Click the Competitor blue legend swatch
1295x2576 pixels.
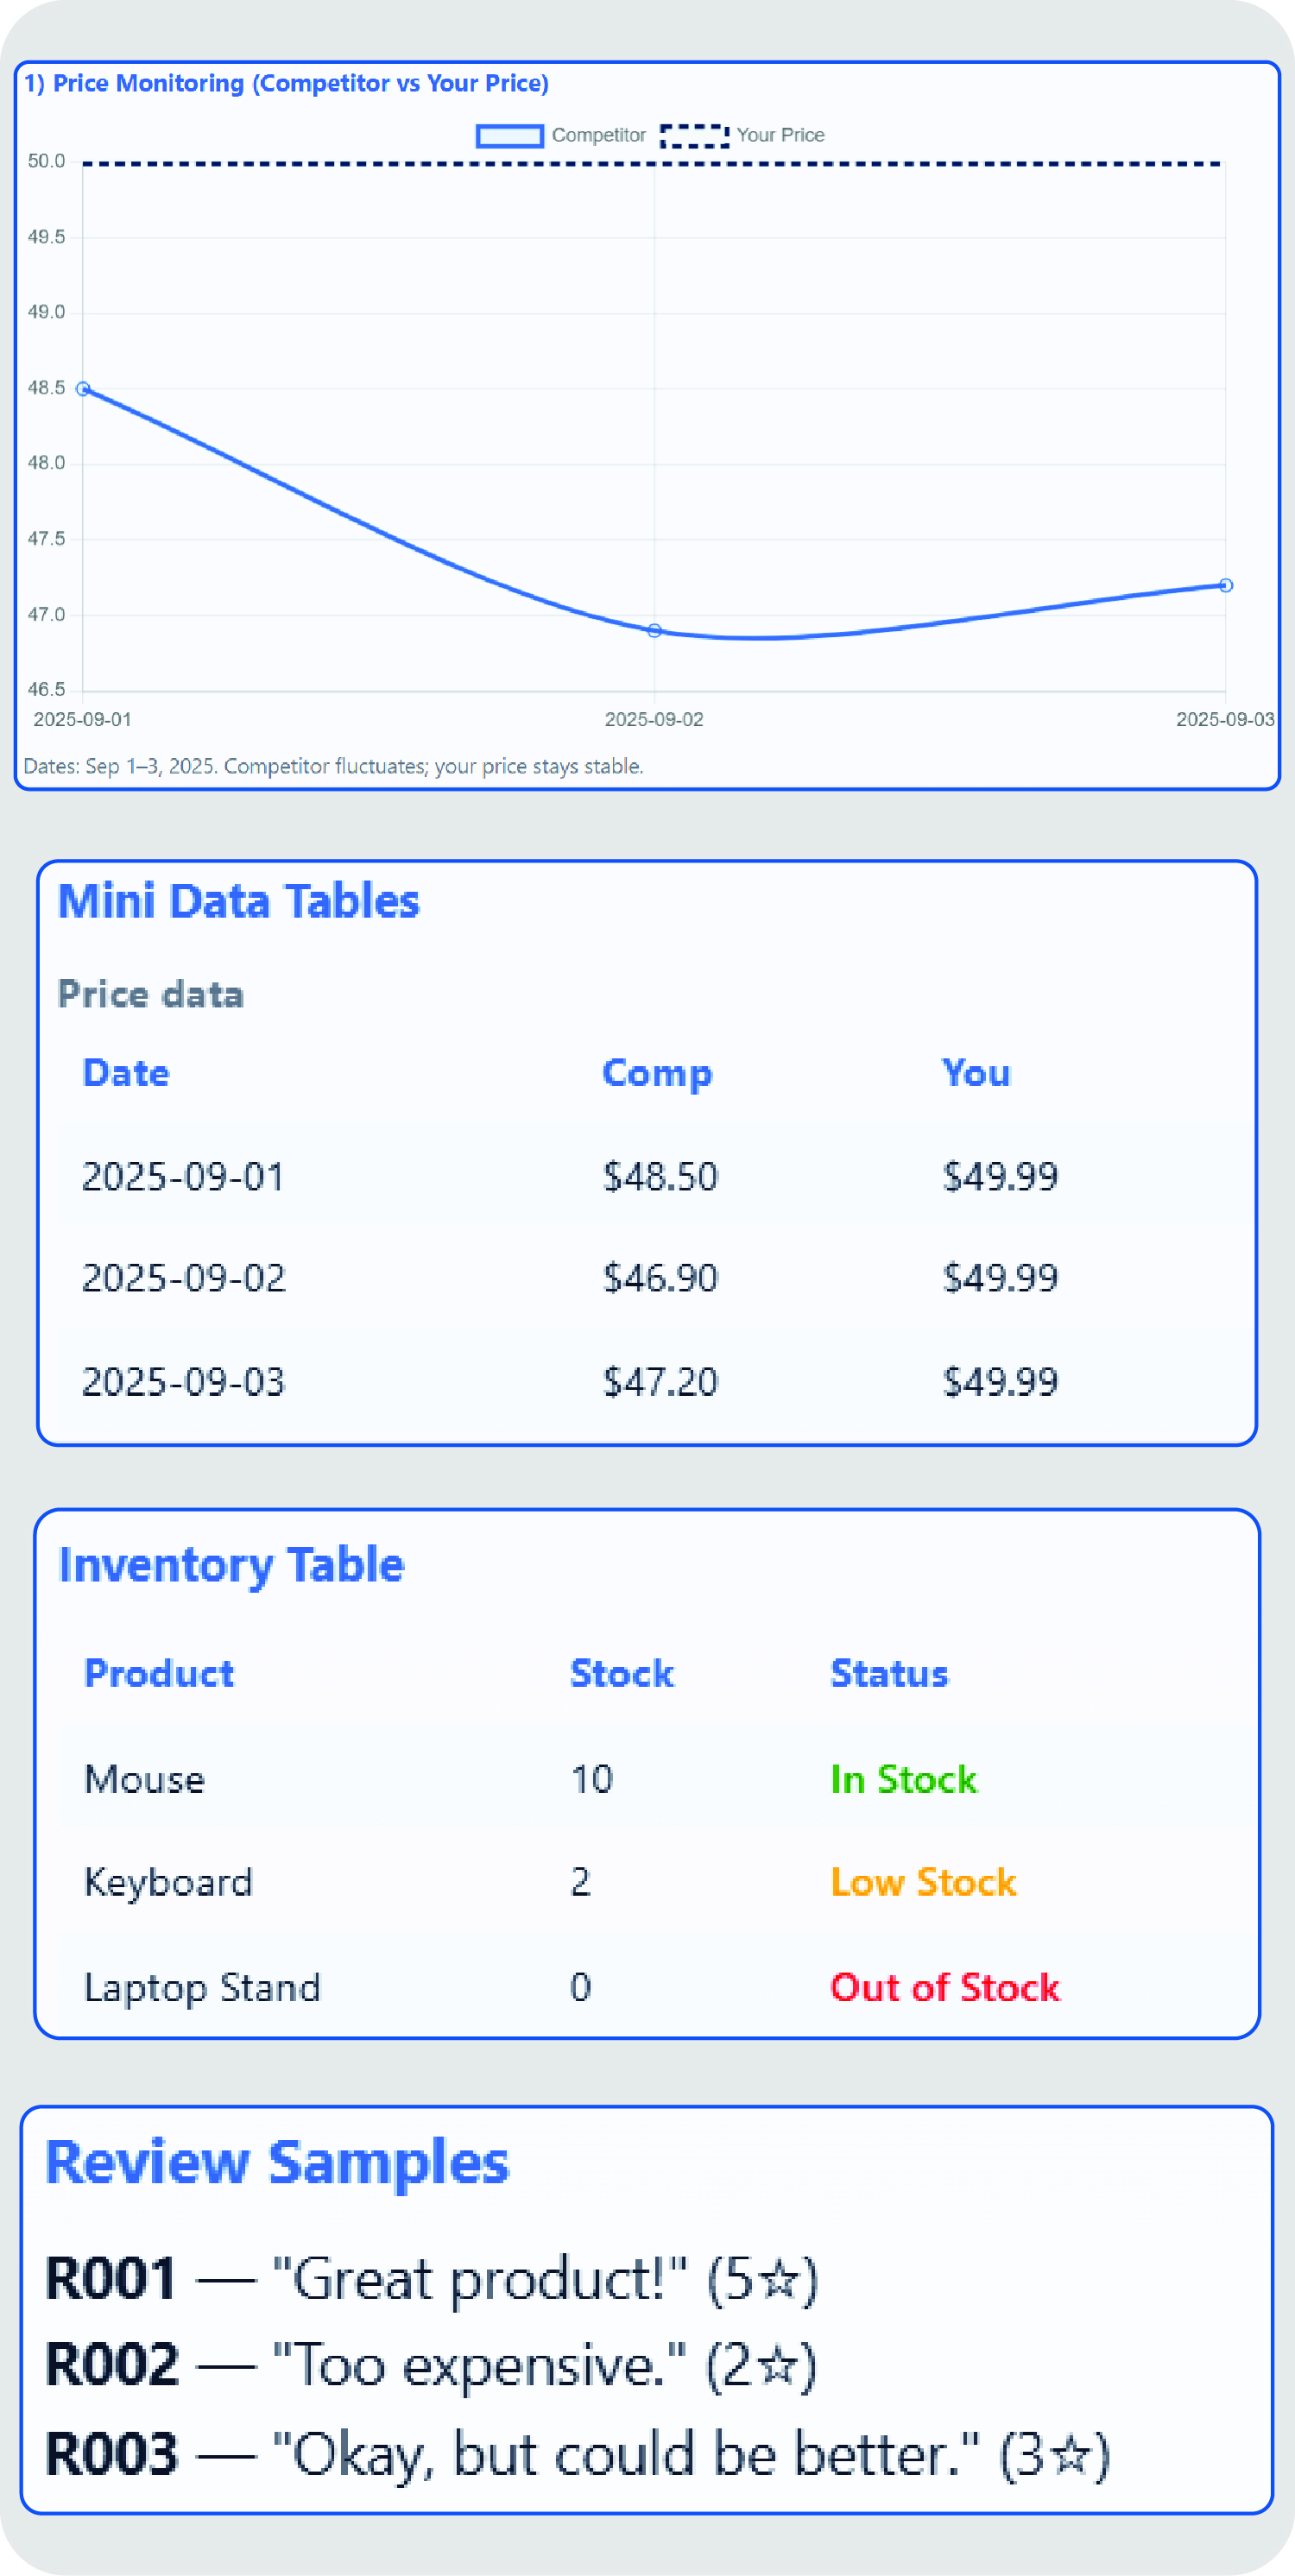[509, 136]
